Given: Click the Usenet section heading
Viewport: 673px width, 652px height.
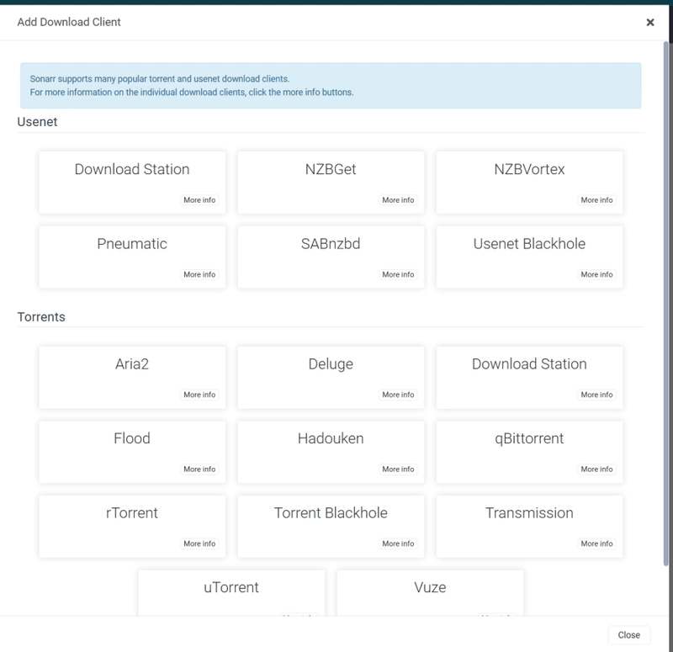Looking at the screenshot, I should click(37, 122).
